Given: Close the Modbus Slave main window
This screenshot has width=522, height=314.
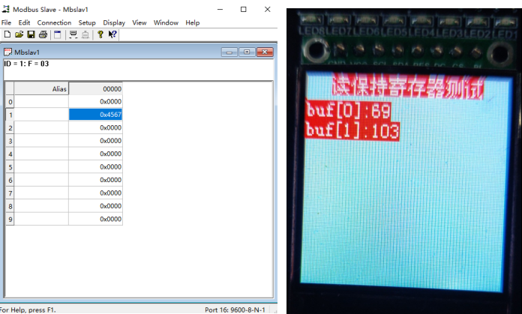Looking at the screenshot, I should pos(267,9).
